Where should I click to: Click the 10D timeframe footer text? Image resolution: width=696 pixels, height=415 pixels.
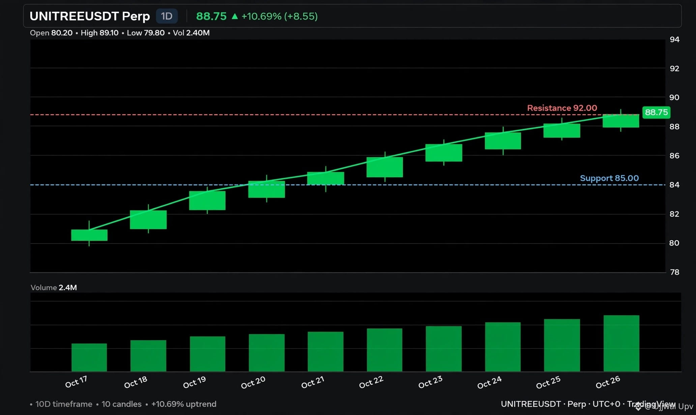tap(64, 404)
